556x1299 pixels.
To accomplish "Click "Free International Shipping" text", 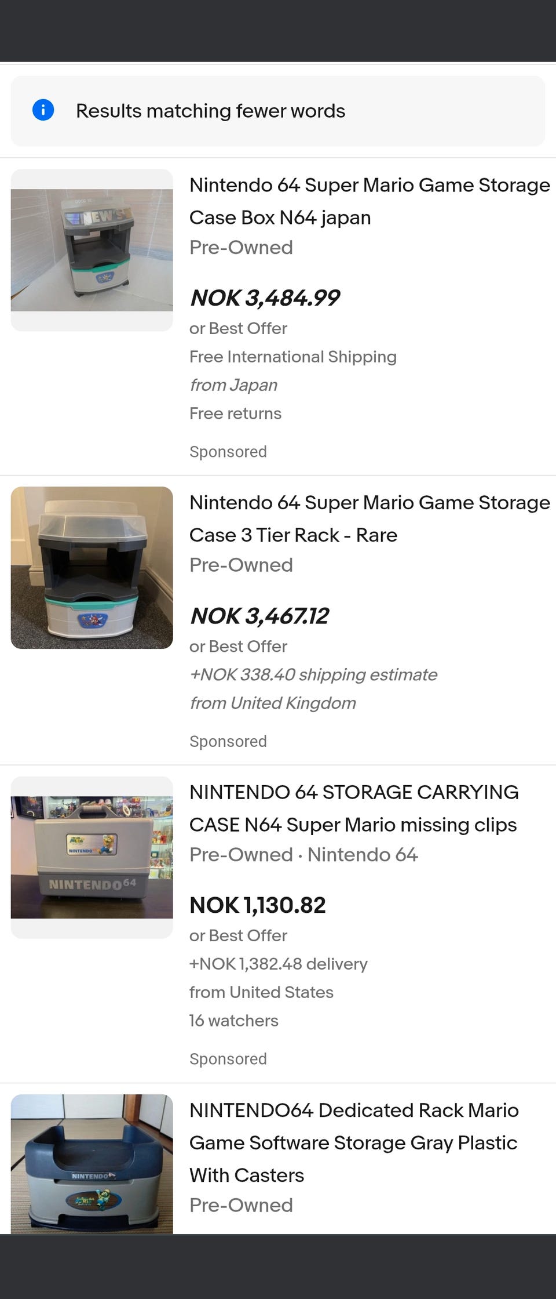I will coord(292,357).
